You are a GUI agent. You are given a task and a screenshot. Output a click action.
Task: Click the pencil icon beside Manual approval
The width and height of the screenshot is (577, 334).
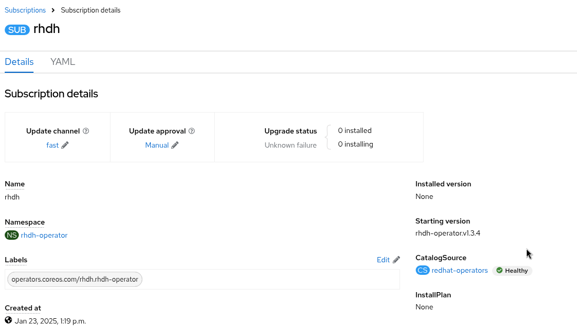[x=175, y=146]
